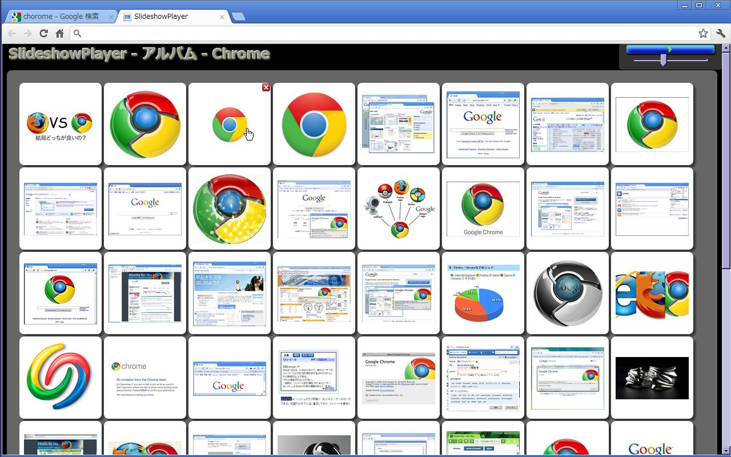Open the black and silver Chrome logo thumbnail

568,293
